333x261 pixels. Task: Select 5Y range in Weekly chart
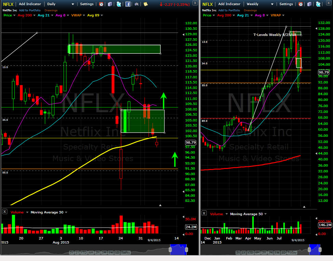[x=238, y=252]
